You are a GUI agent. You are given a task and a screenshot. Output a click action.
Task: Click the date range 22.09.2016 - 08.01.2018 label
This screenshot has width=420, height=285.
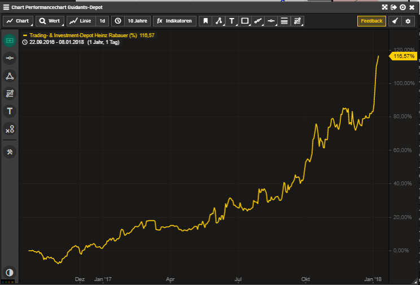pyautogui.click(x=56, y=42)
